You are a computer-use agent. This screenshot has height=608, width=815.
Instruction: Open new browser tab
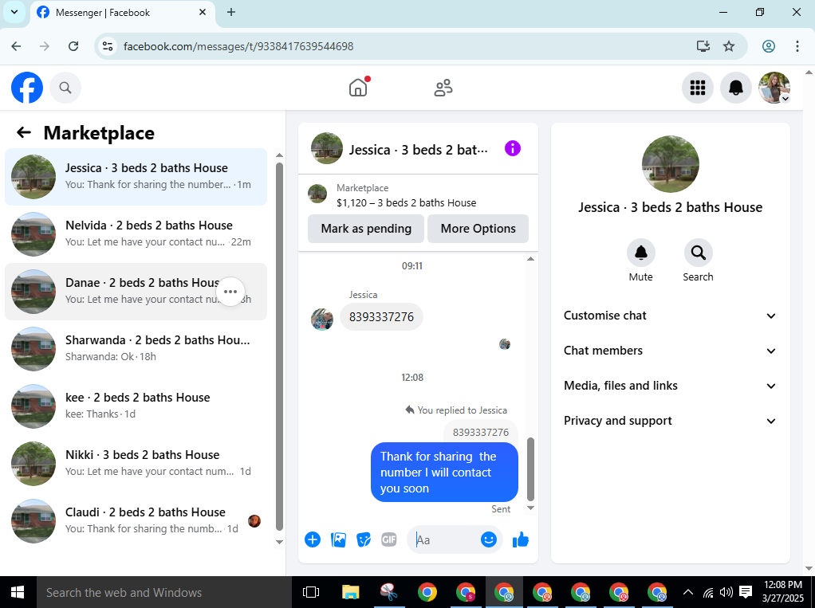pos(231,13)
